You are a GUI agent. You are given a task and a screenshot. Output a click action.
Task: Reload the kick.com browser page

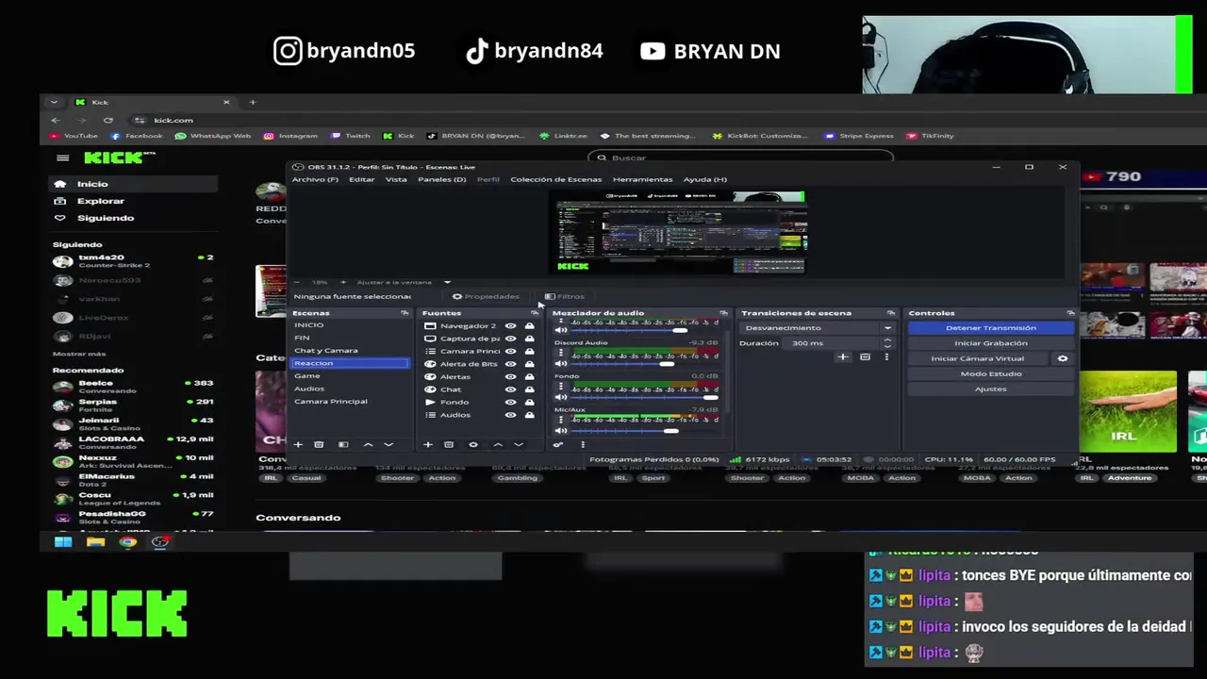[x=108, y=121]
